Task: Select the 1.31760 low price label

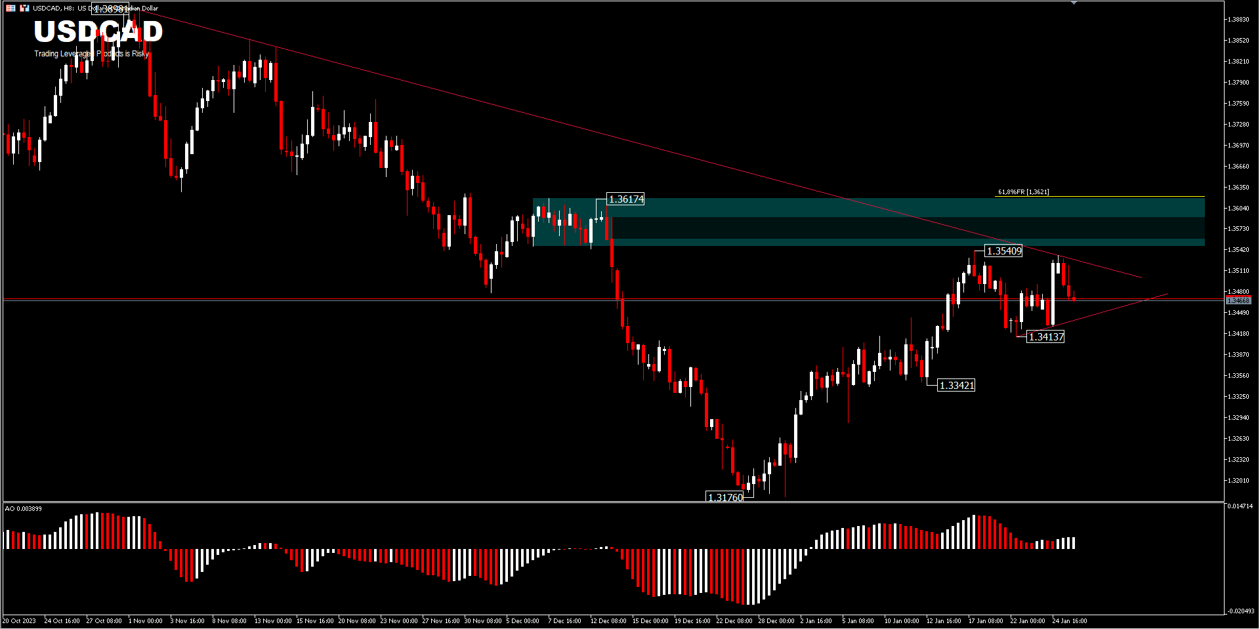Action: pos(725,497)
